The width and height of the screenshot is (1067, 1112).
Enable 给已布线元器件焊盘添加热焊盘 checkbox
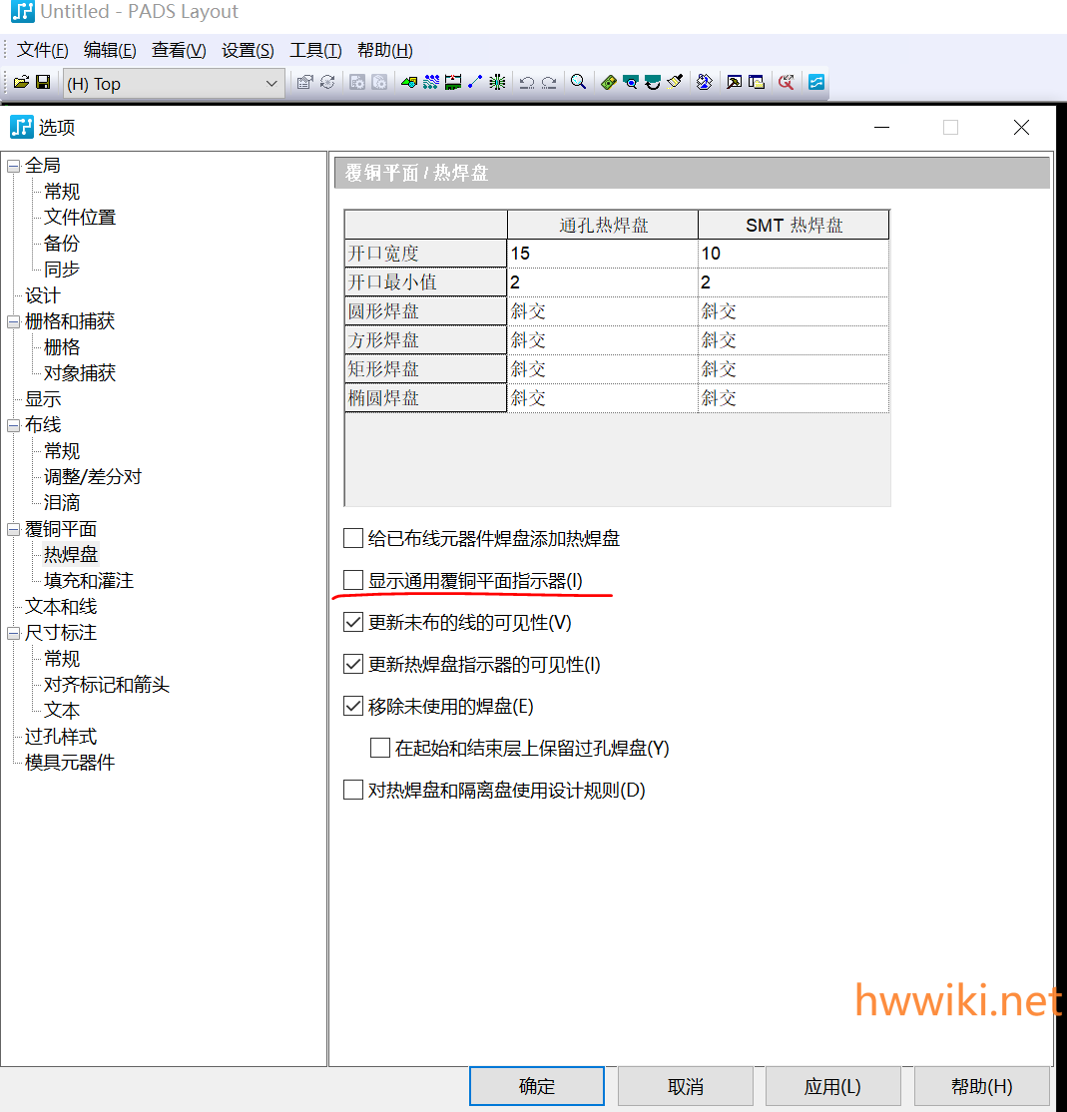click(x=353, y=538)
